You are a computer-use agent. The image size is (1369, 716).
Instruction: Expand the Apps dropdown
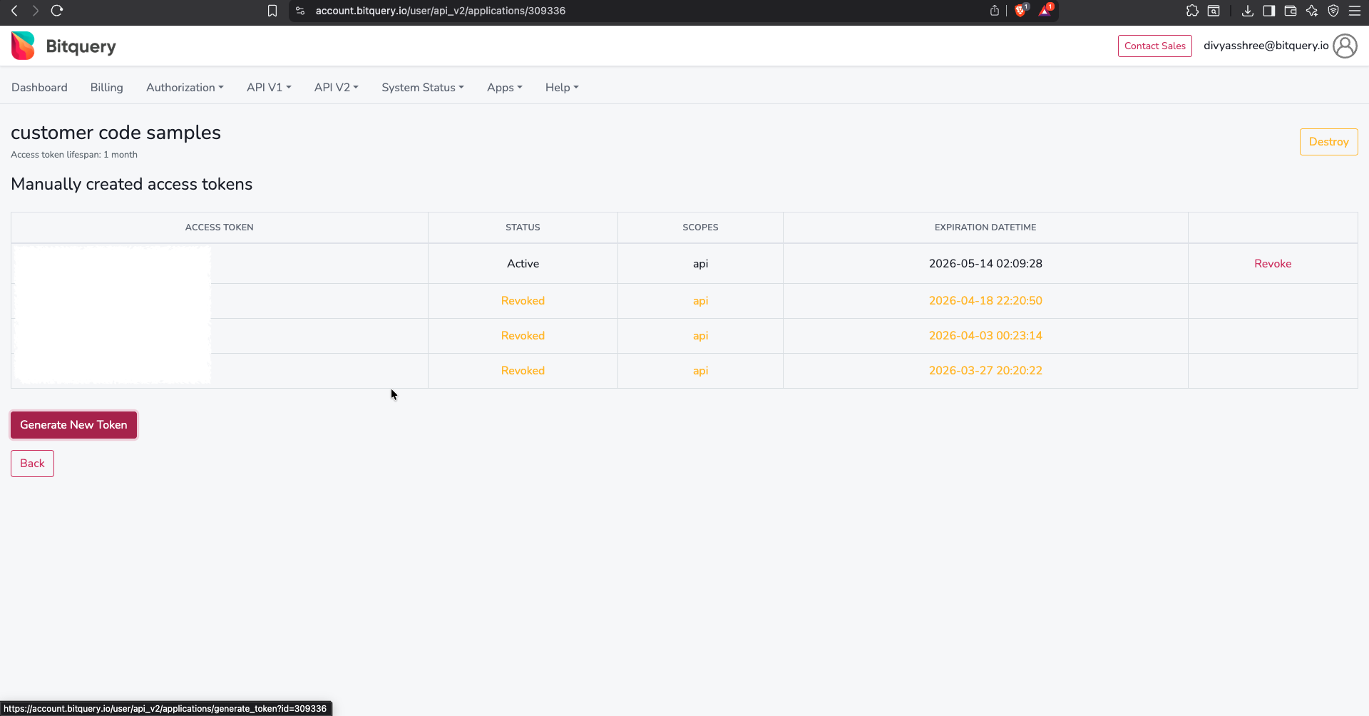[x=505, y=87]
